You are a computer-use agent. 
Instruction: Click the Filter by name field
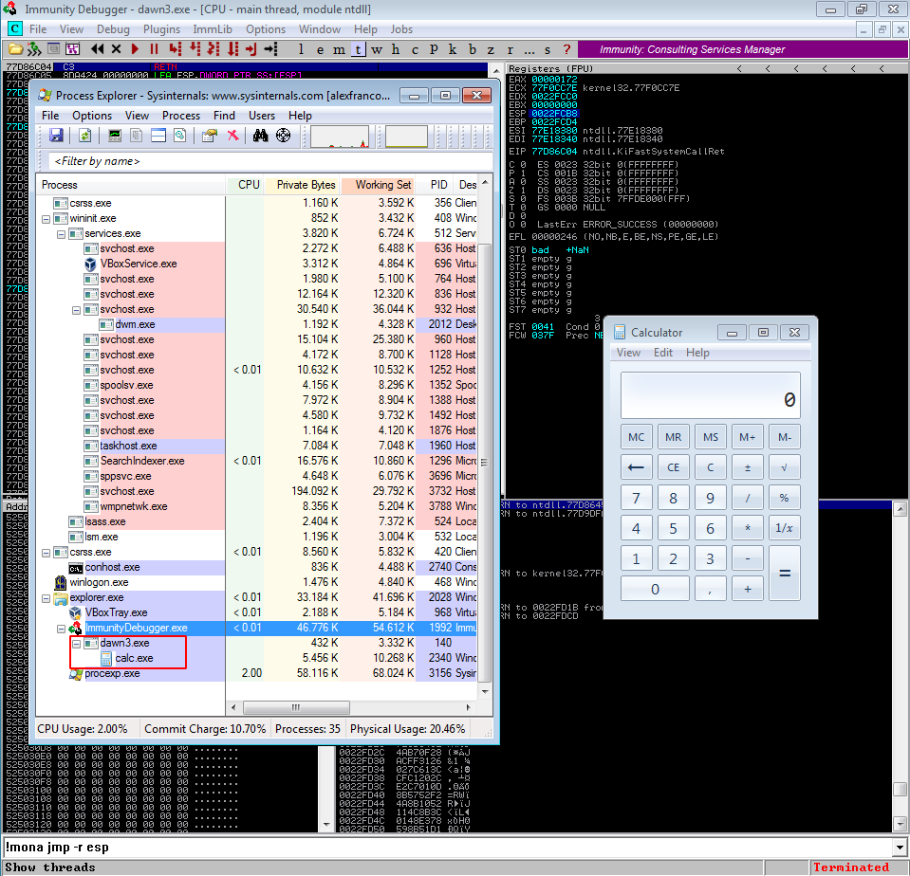(269, 161)
